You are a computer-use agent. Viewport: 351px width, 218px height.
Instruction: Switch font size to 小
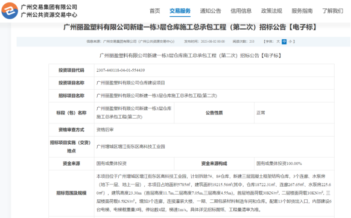tap(290, 42)
